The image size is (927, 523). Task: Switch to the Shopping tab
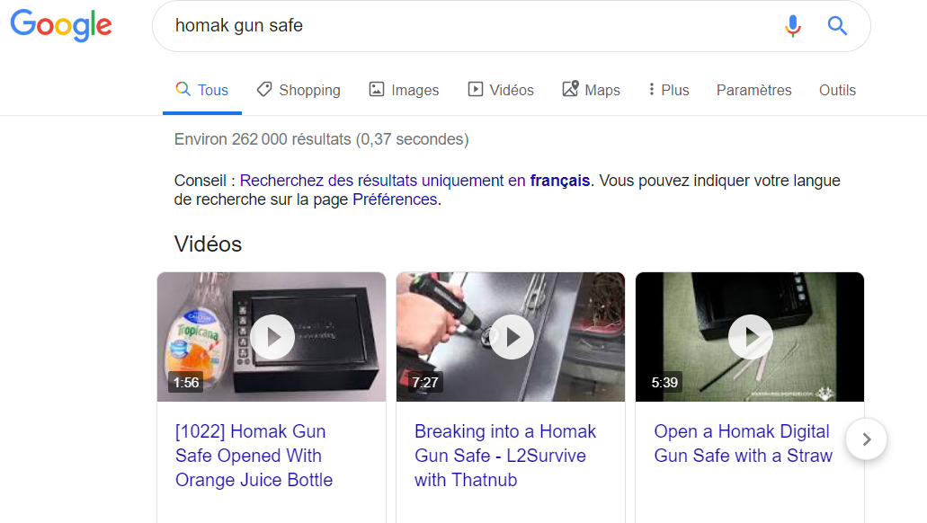pyautogui.click(x=299, y=90)
